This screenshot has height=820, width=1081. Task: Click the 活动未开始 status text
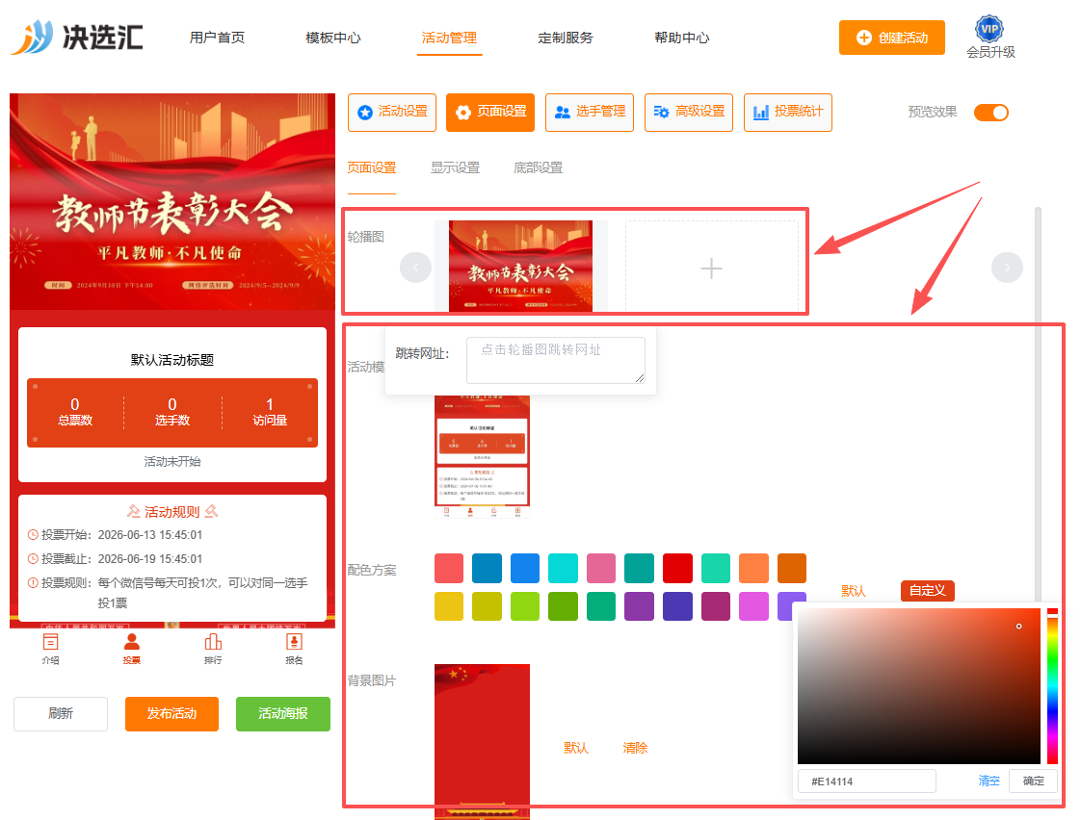[172, 461]
